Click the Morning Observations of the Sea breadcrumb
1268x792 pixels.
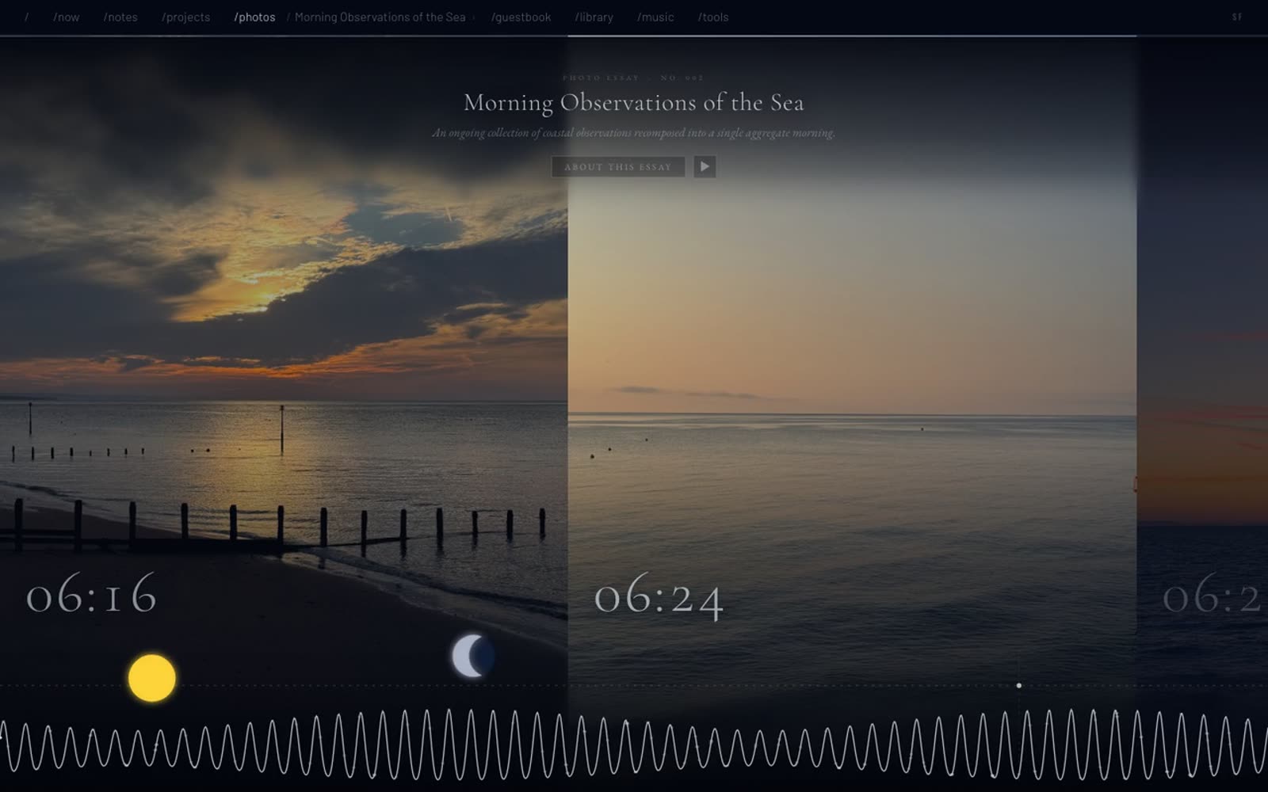tap(380, 17)
